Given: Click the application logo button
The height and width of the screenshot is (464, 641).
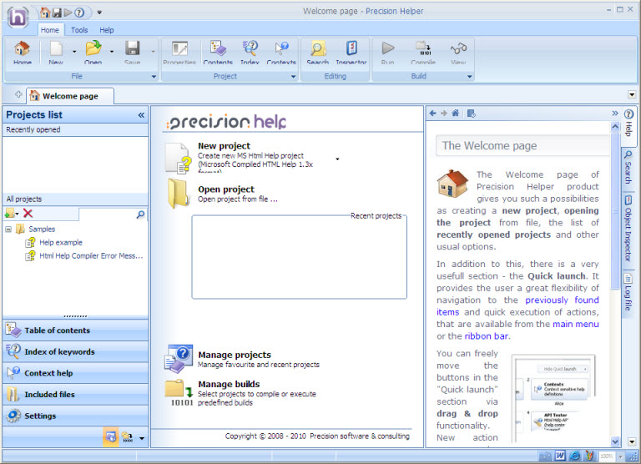Looking at the screenshot, I should pyautogui.click(x=18, y=18).
